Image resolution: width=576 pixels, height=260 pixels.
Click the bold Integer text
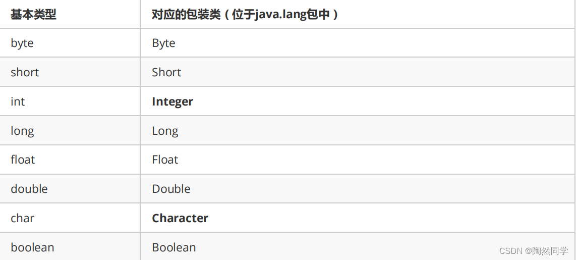pos(172,101)
